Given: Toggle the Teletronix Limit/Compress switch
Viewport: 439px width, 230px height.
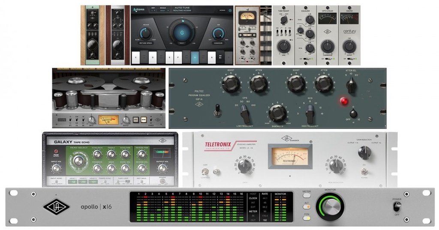Looking at the screenshot, I should click(x=204, y=171).
